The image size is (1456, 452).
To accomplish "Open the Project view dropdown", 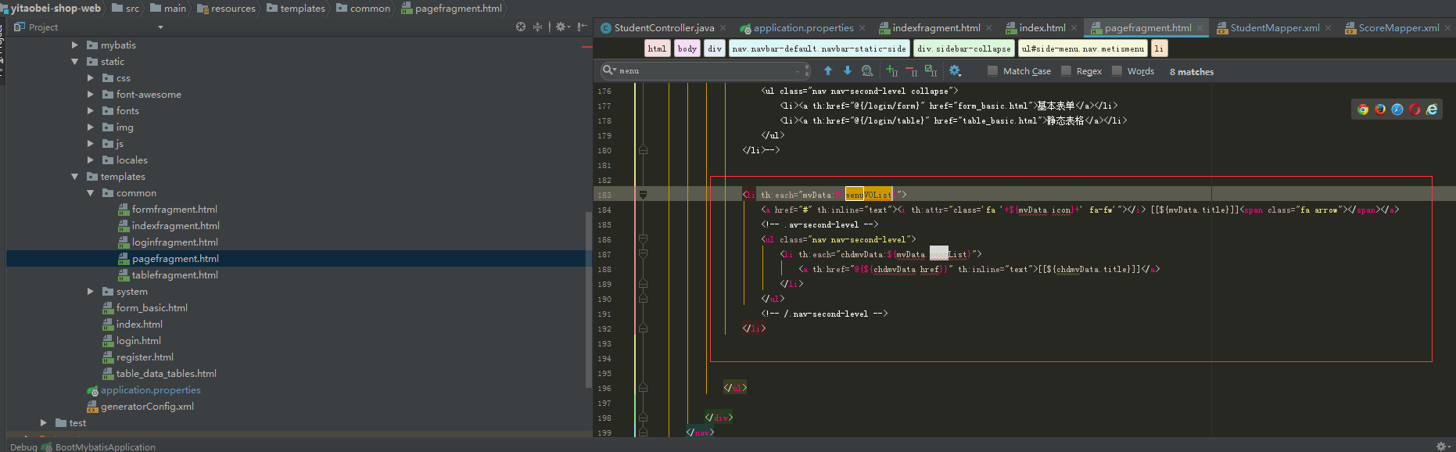I will pyautogui.click(x=160, y=27).
